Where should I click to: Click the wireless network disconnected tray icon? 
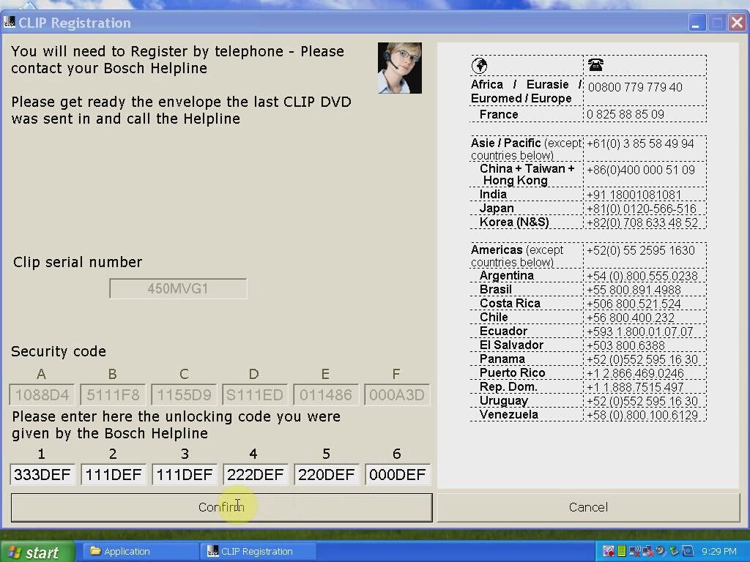635,551
